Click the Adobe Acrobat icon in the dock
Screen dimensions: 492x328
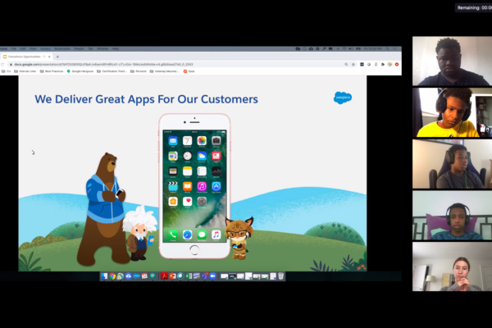(164, 276)
